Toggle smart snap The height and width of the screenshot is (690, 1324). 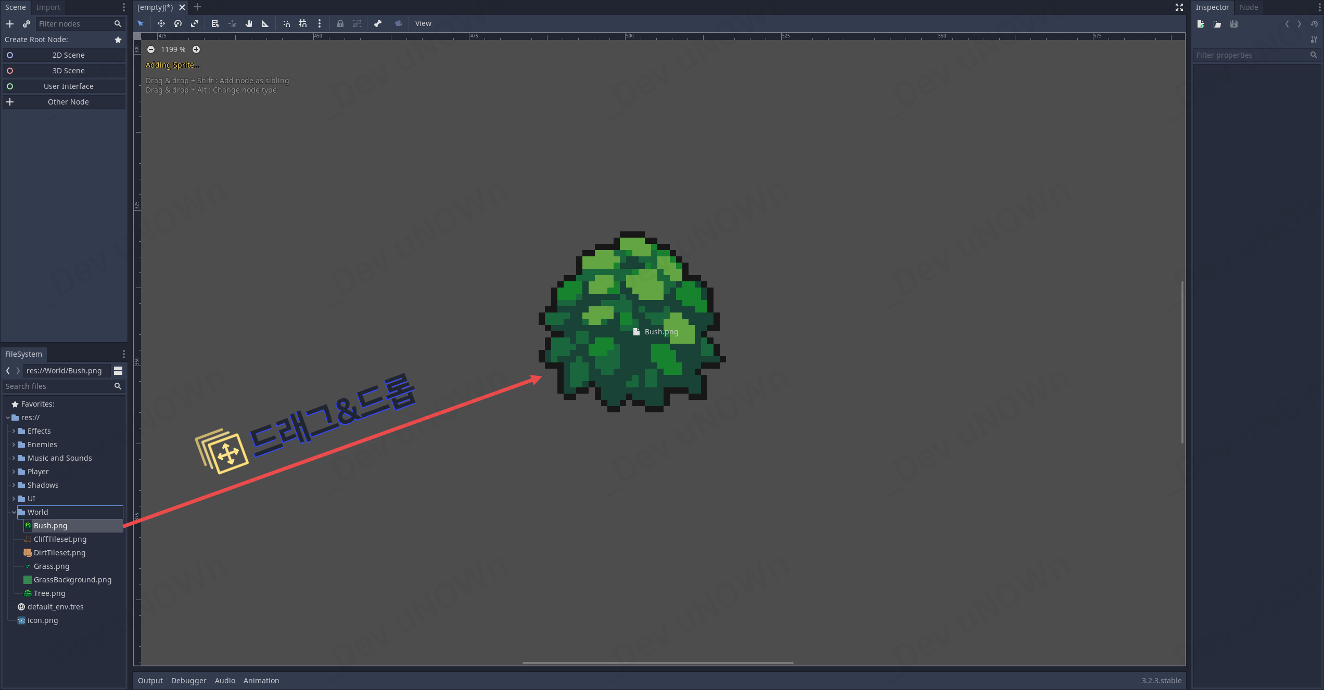[286, 23]
